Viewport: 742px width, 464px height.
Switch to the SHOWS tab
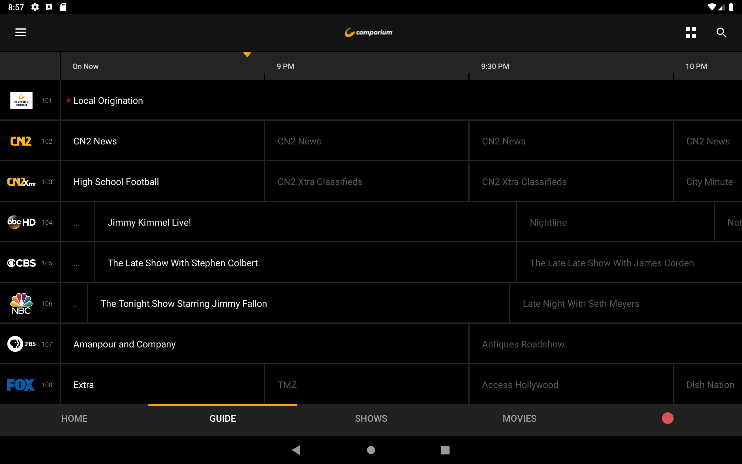pyautogui.click(x=371, y=418)
